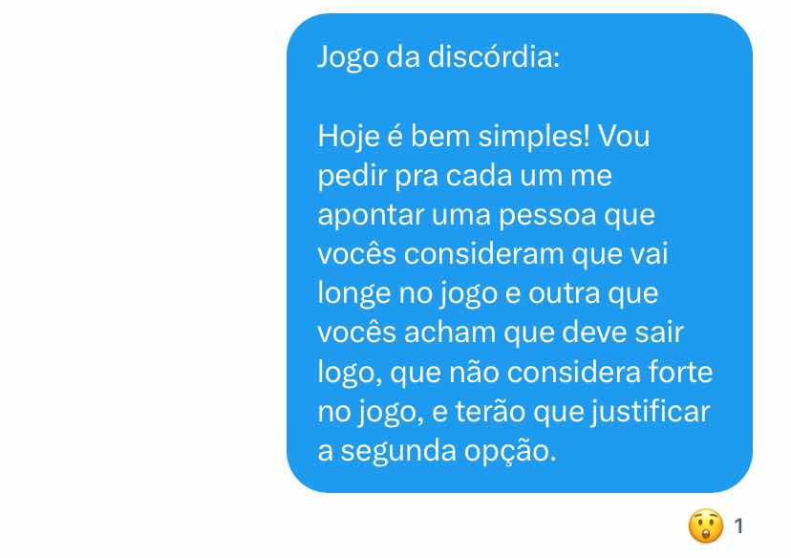The width and height of the screenshot is (791, 558).
Task: Click the surprised face emoji reaction
Action: [706, 526]
